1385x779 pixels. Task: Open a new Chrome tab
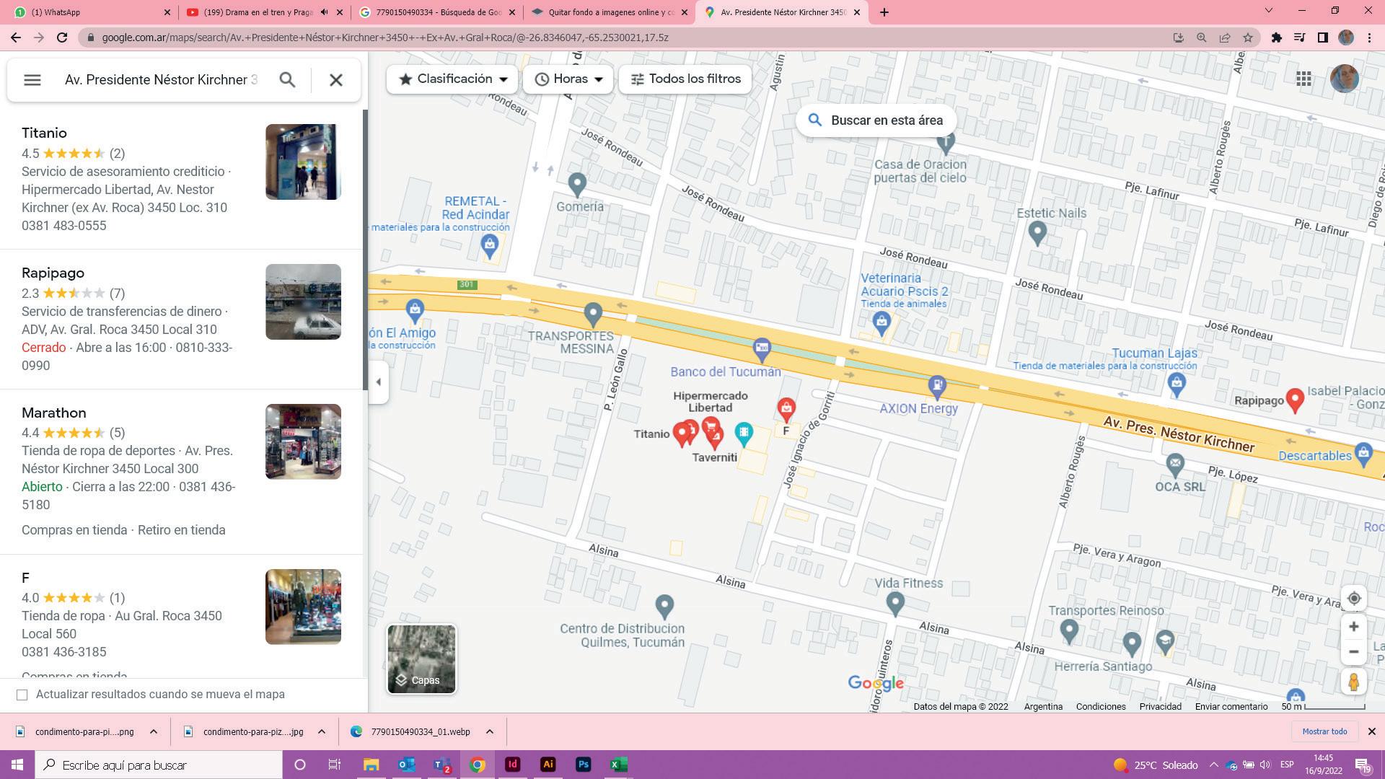coord(884,12)
